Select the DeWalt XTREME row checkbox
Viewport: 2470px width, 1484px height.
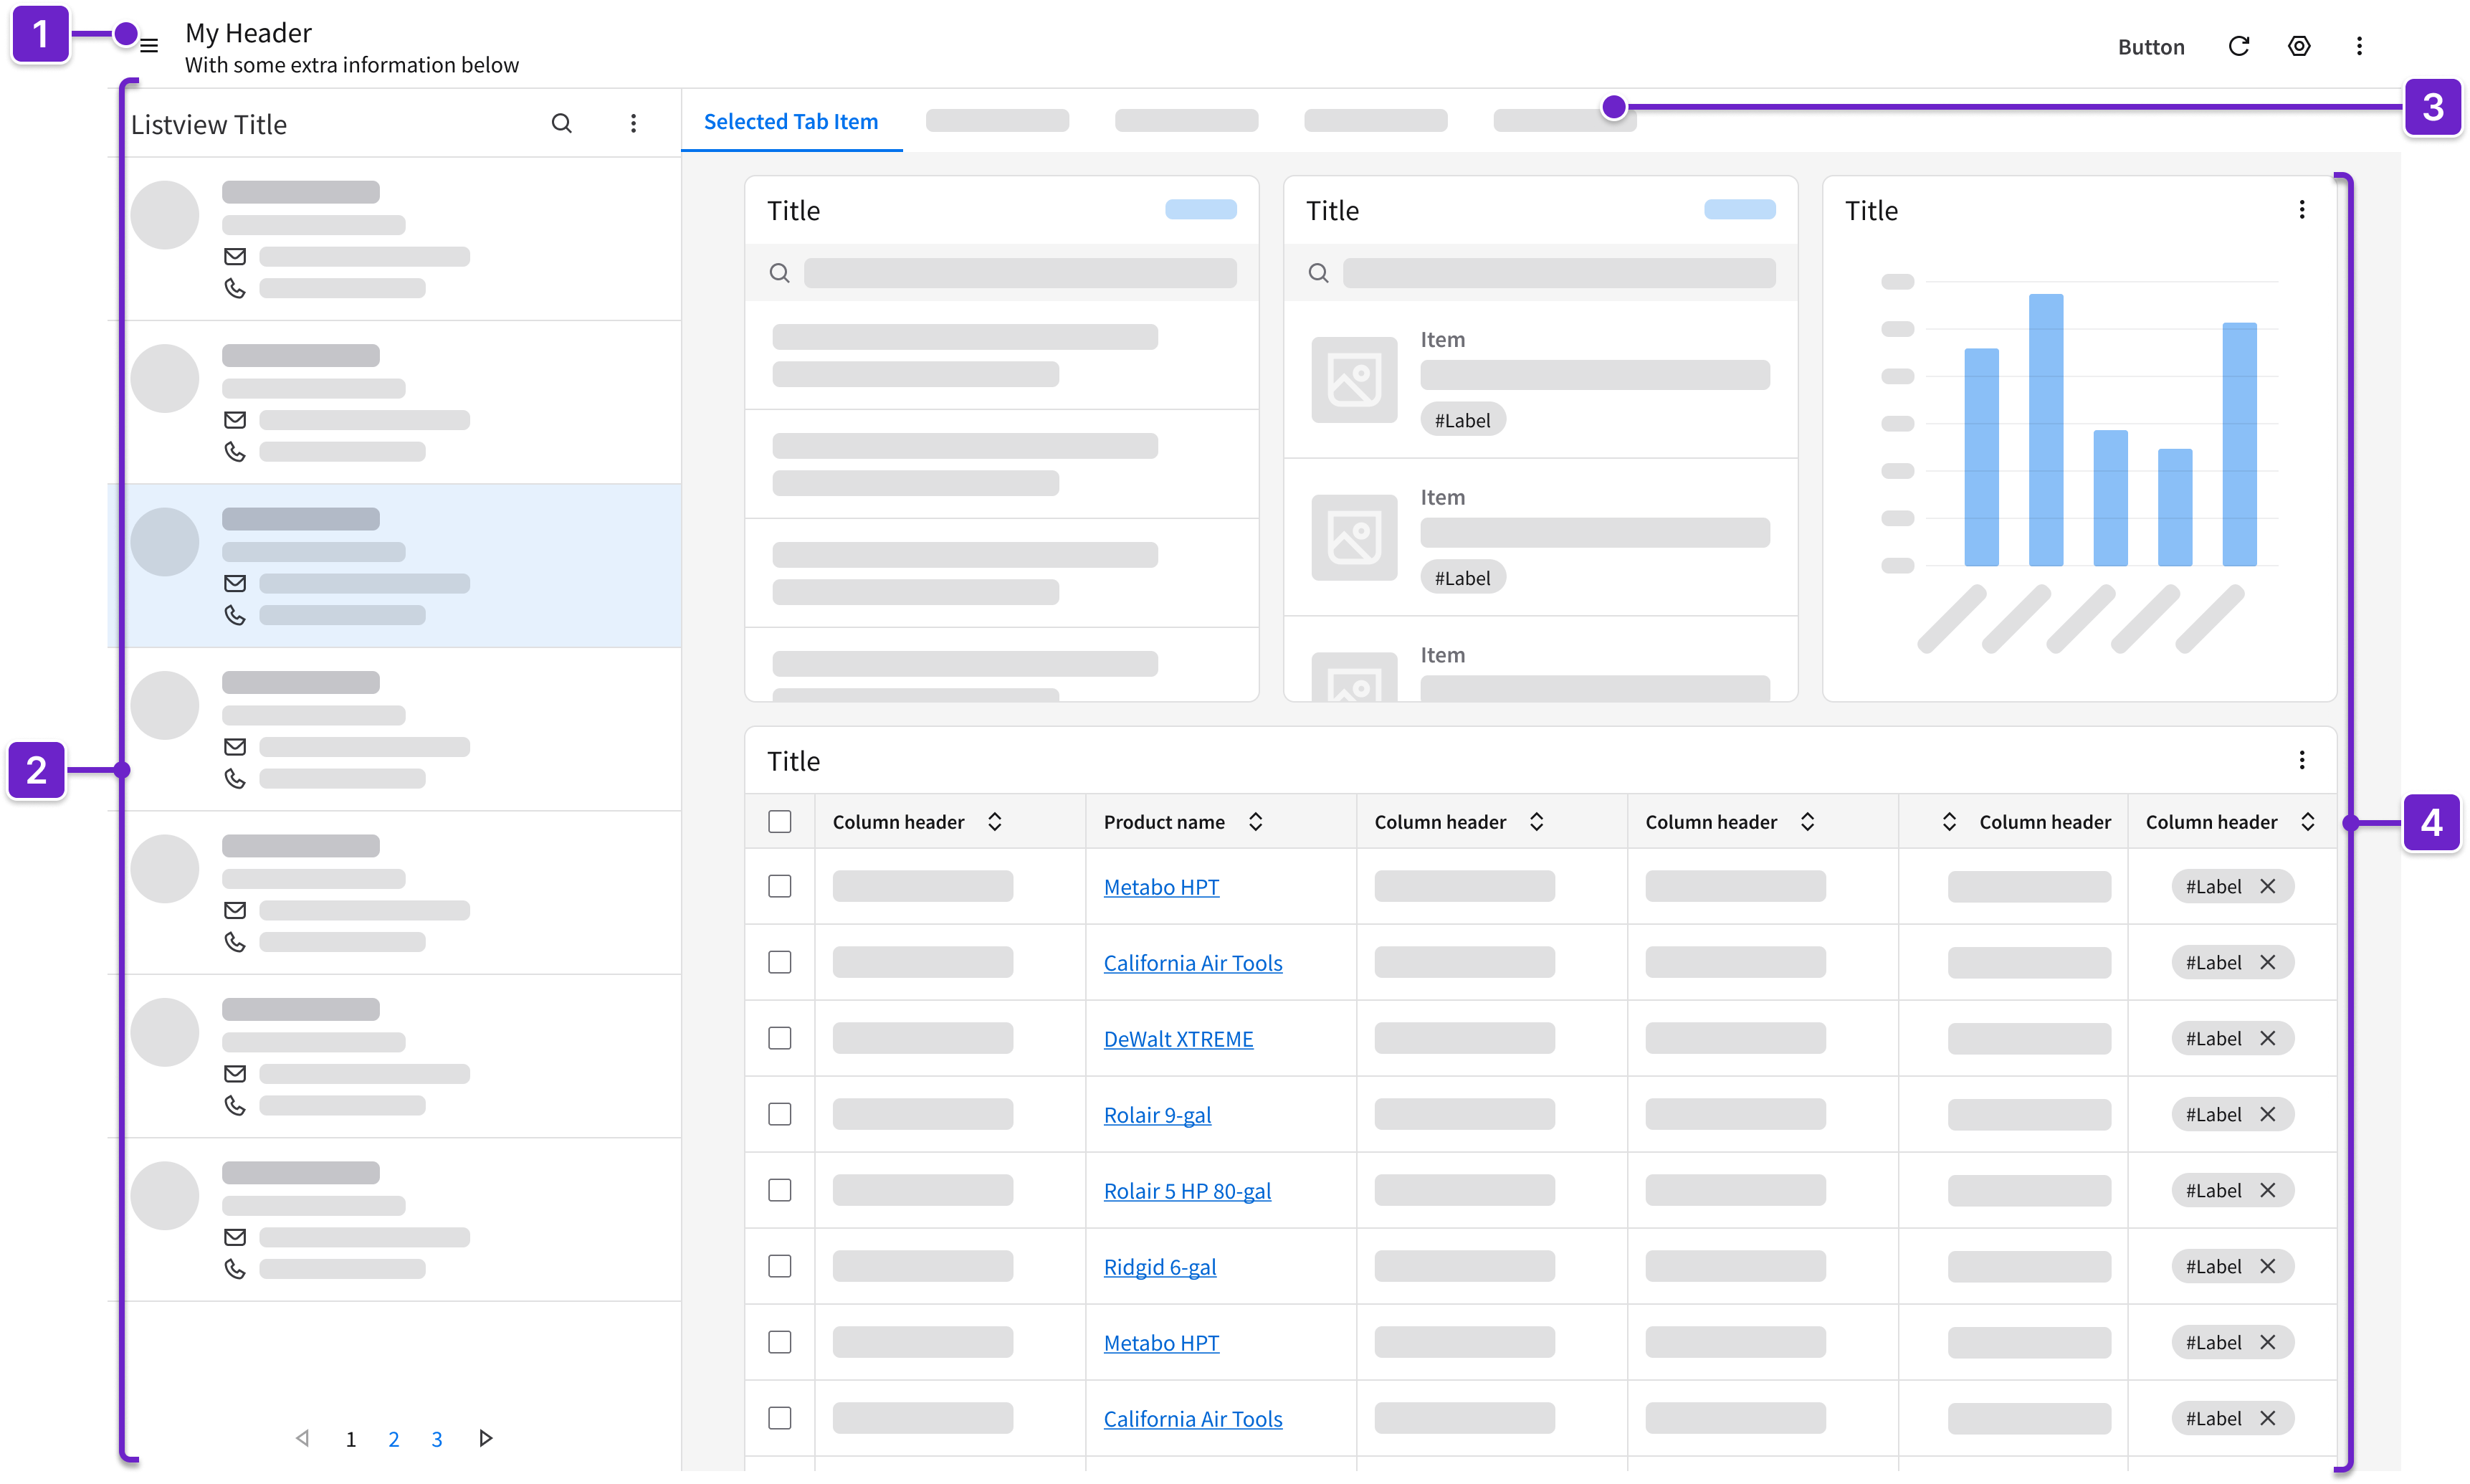(x=780, y=1039)
